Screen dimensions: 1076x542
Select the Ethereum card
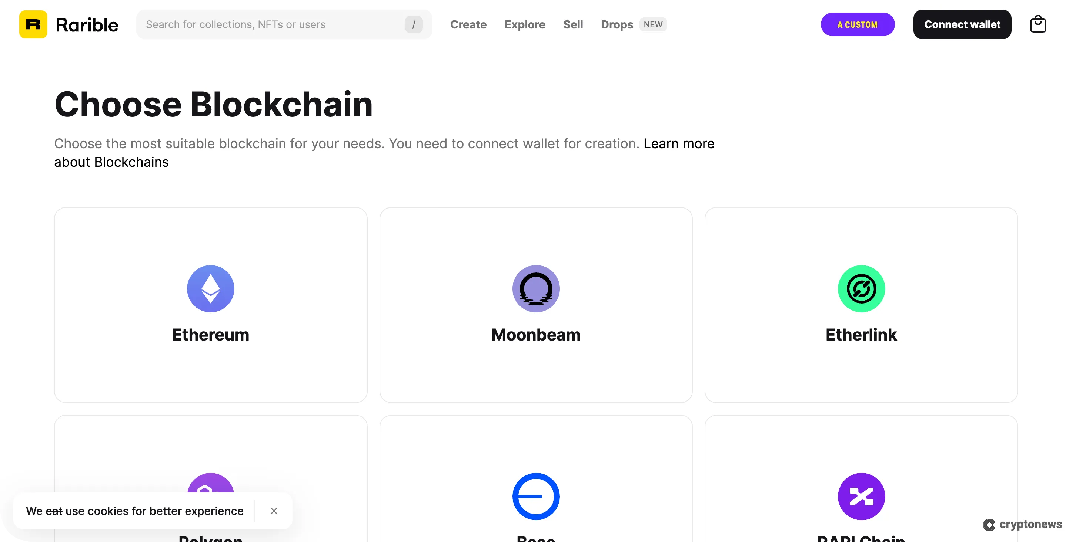211,305
